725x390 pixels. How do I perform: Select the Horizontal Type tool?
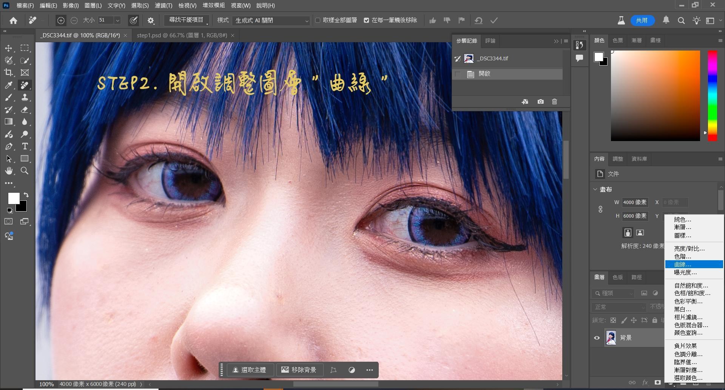(25, 146)
